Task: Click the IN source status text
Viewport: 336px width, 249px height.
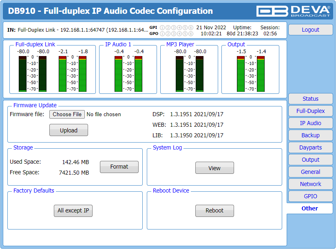Action: (77, 30)
